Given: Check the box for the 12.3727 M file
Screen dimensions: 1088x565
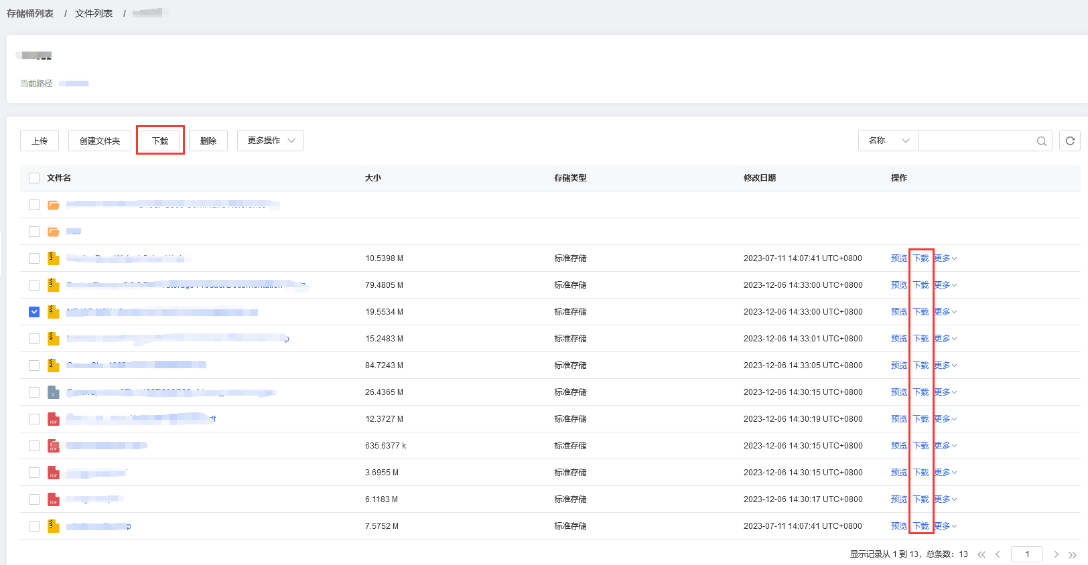Looking at the screenshot, I should [34, 419].
